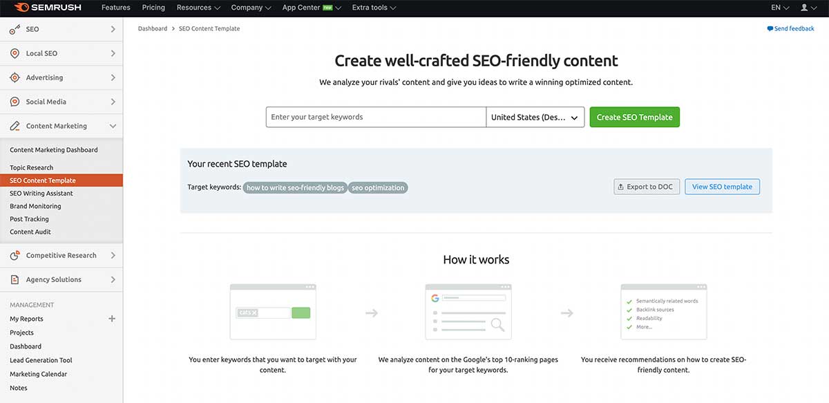Open Topic Research in sidebar

(32, 167)
